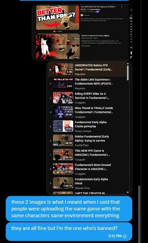Click the 3:09 duration video thumbnail
This screenshot has width=148, height=243.
click(x=63, y=83)
